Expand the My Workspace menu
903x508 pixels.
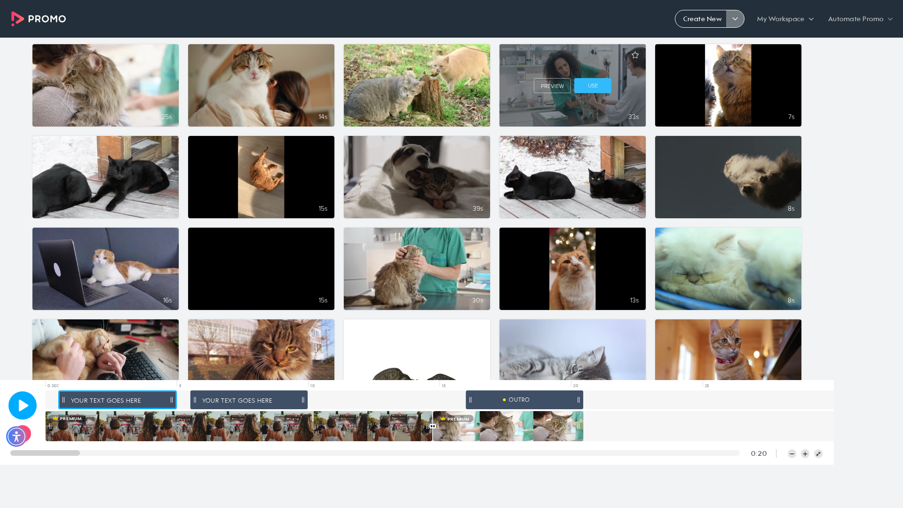(785, 19)
